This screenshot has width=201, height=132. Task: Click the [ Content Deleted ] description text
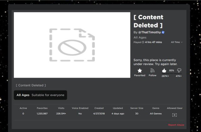pyautogui.click(x=31, y=85)
